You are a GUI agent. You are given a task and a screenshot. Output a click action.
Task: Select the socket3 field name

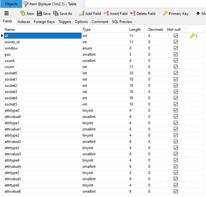tap(11, 92)
